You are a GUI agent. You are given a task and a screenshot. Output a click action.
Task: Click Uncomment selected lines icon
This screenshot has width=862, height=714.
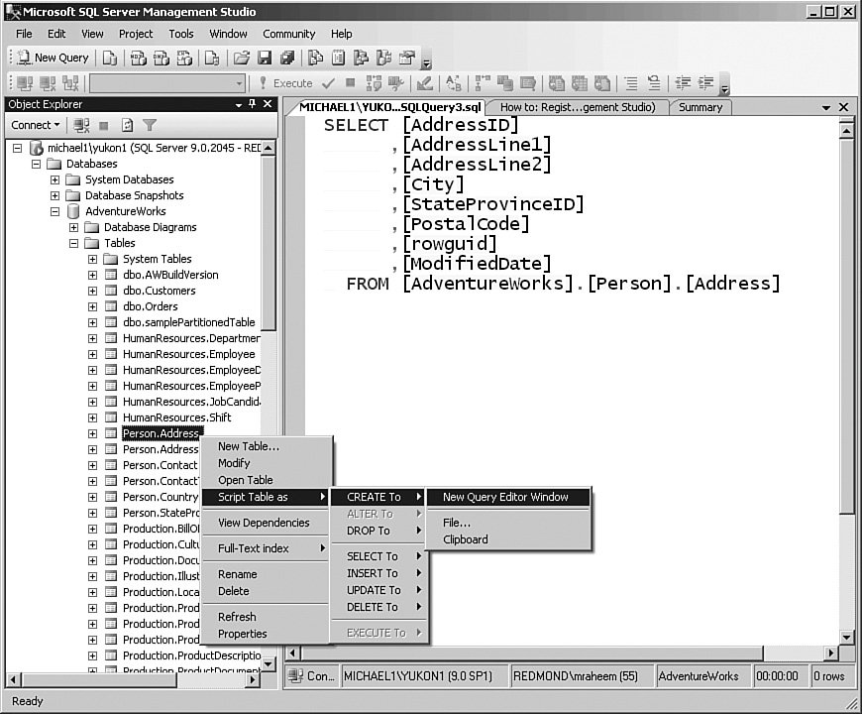tap(654, 83)
